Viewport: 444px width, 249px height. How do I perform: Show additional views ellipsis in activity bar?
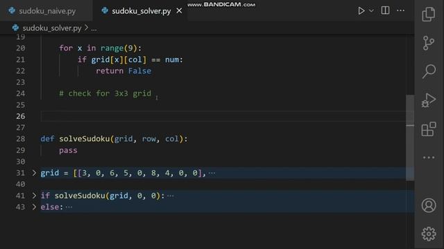[429, 157]
